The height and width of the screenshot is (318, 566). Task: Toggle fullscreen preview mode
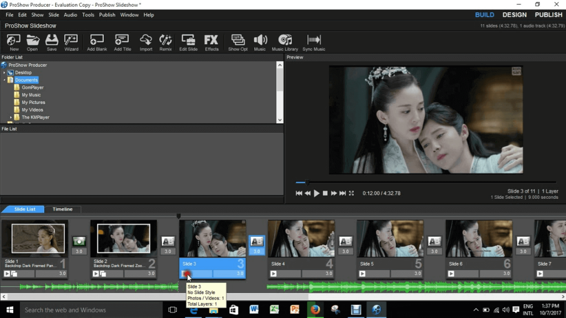tap(352, 193)
